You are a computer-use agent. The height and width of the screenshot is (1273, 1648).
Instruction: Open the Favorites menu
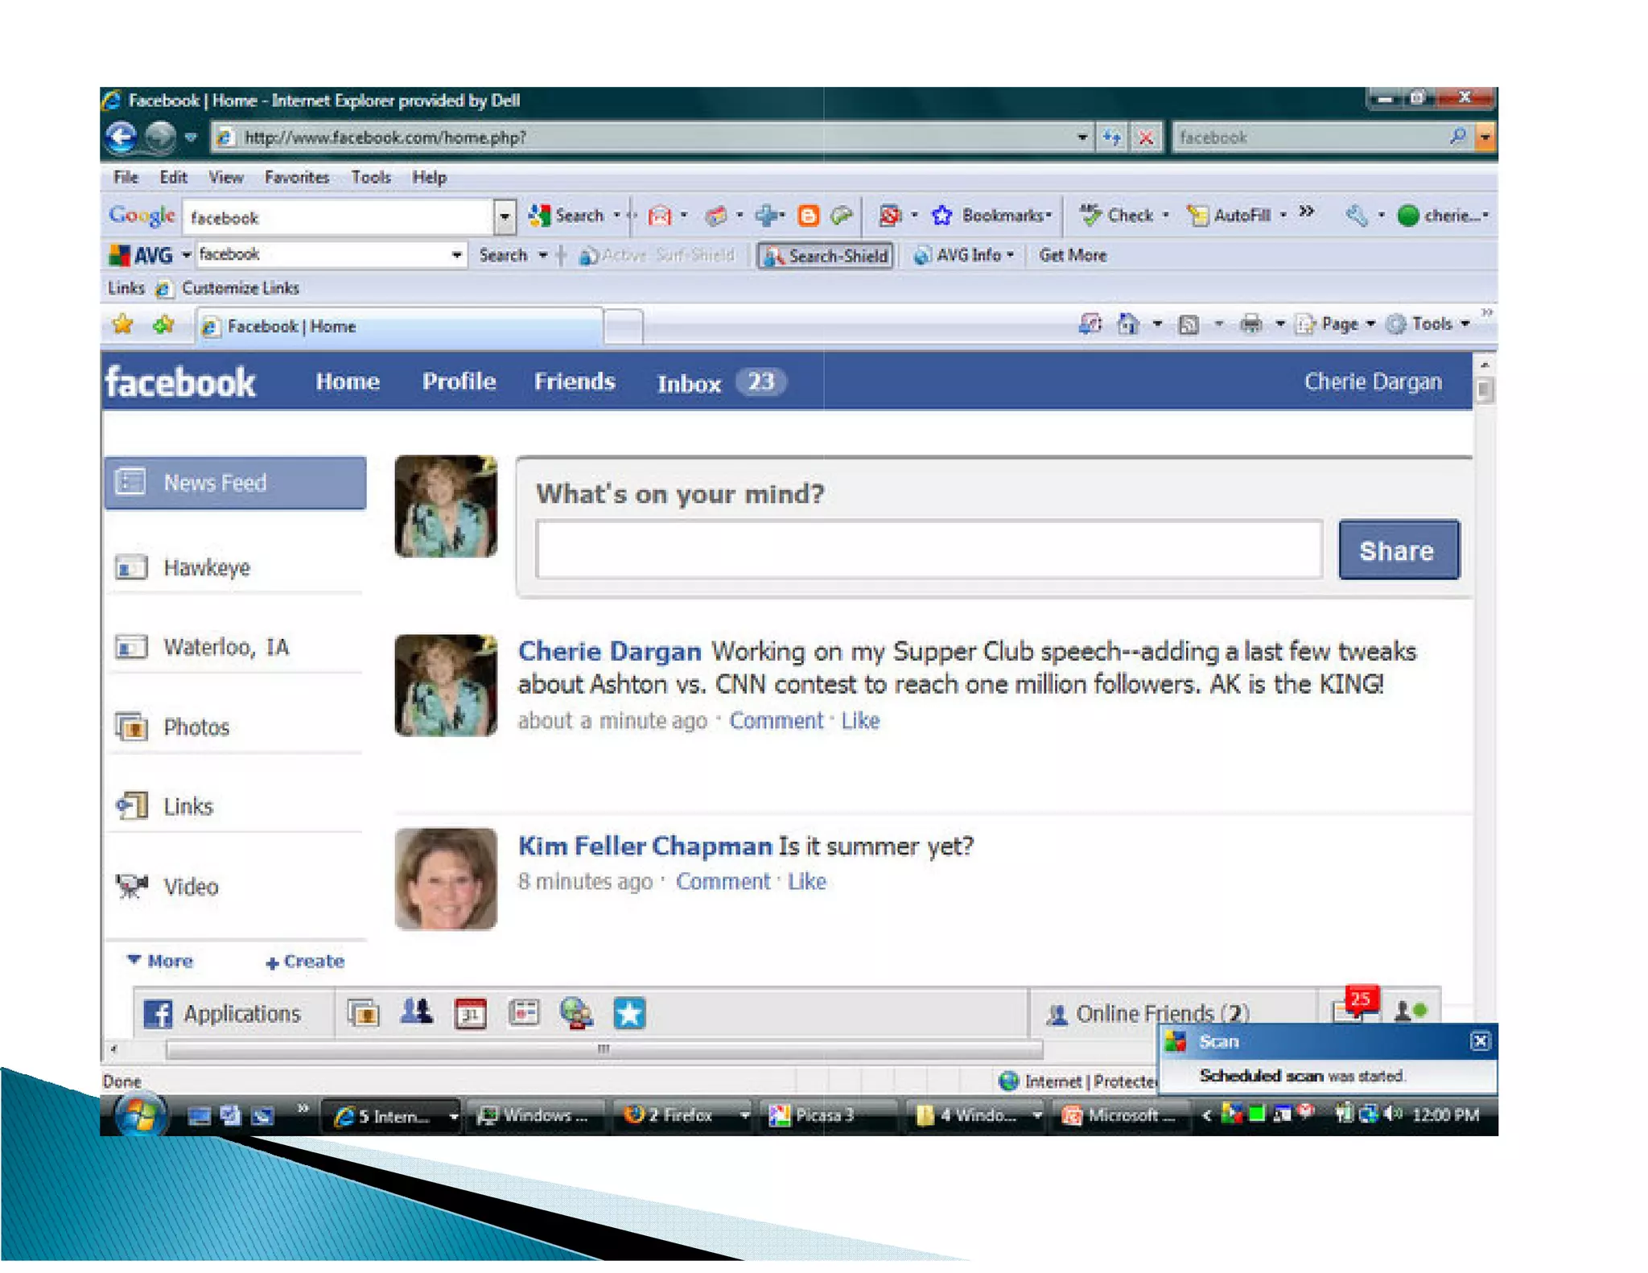pyautogui.click(x=297, y=177)
